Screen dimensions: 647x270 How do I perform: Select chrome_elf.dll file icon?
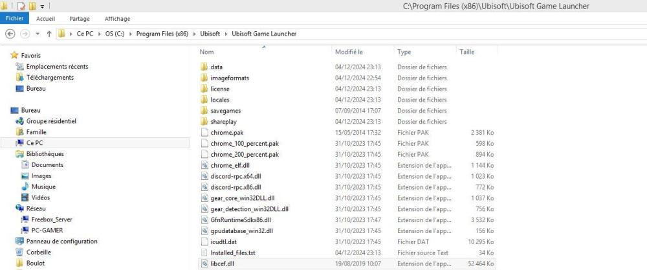[x=204, y=165]
